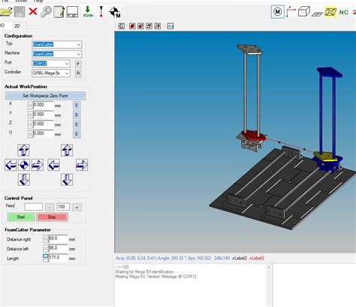
Task: Click the Length spinner
Action: coord(46,258)
